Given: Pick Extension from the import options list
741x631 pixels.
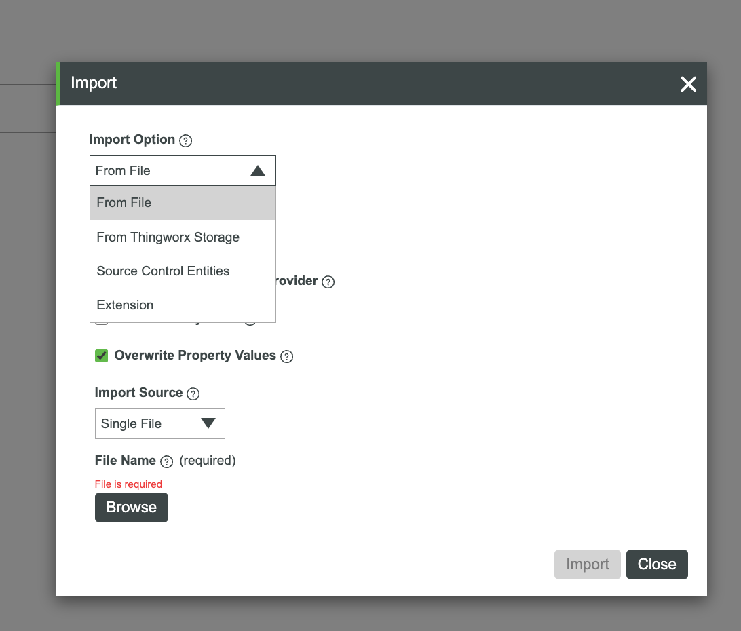Looking at the screenshot, I should pos(125,305).
